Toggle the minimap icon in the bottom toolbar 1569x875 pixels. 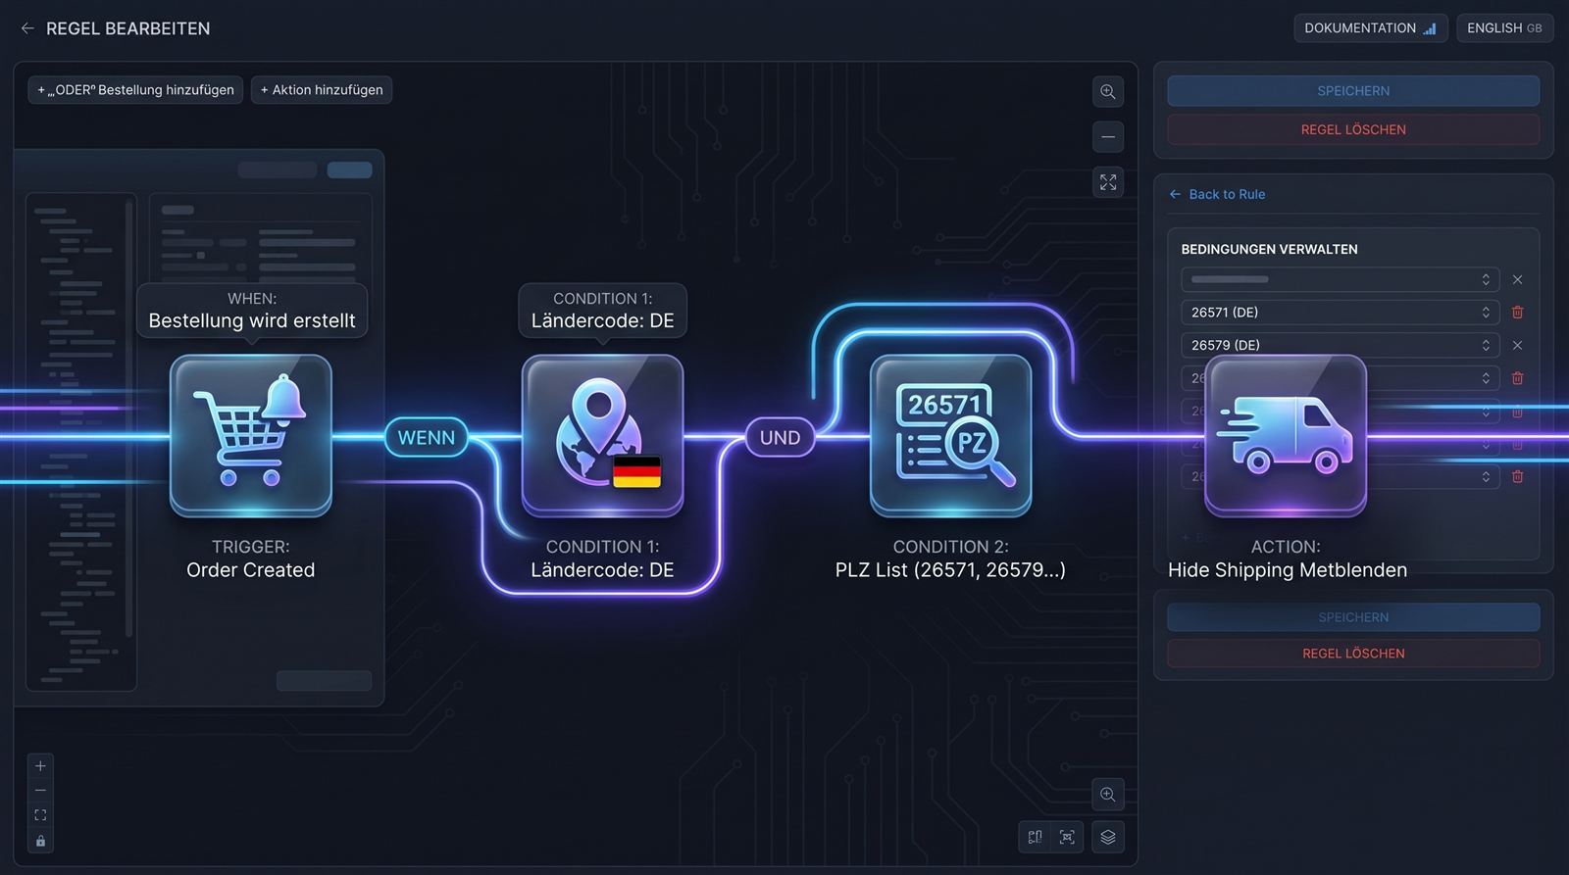1035,837
